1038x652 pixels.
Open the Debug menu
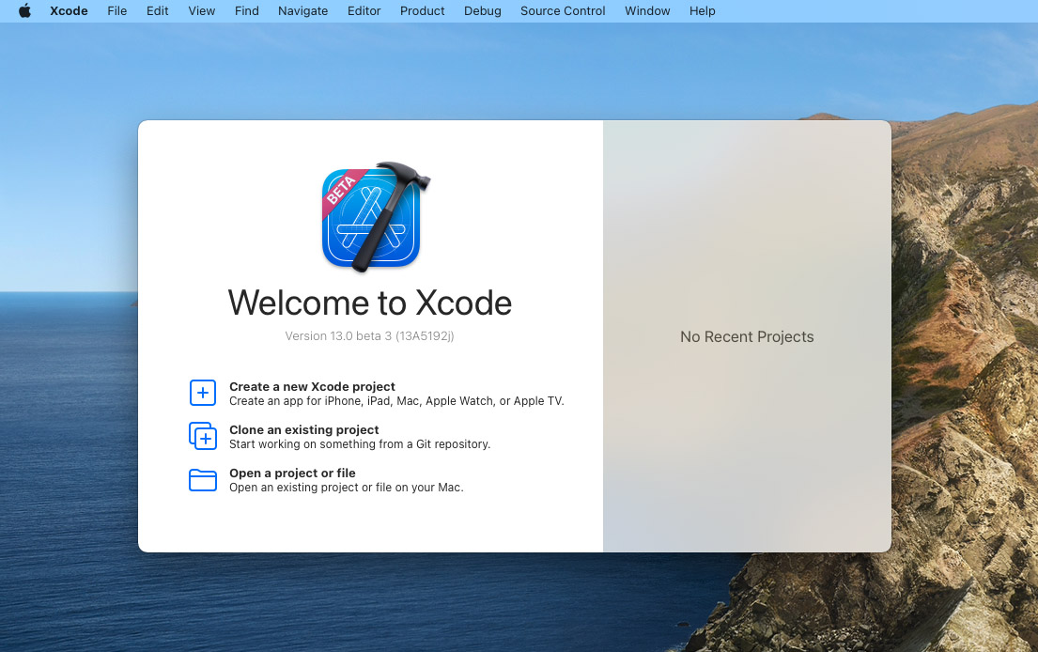click(483, 10)
